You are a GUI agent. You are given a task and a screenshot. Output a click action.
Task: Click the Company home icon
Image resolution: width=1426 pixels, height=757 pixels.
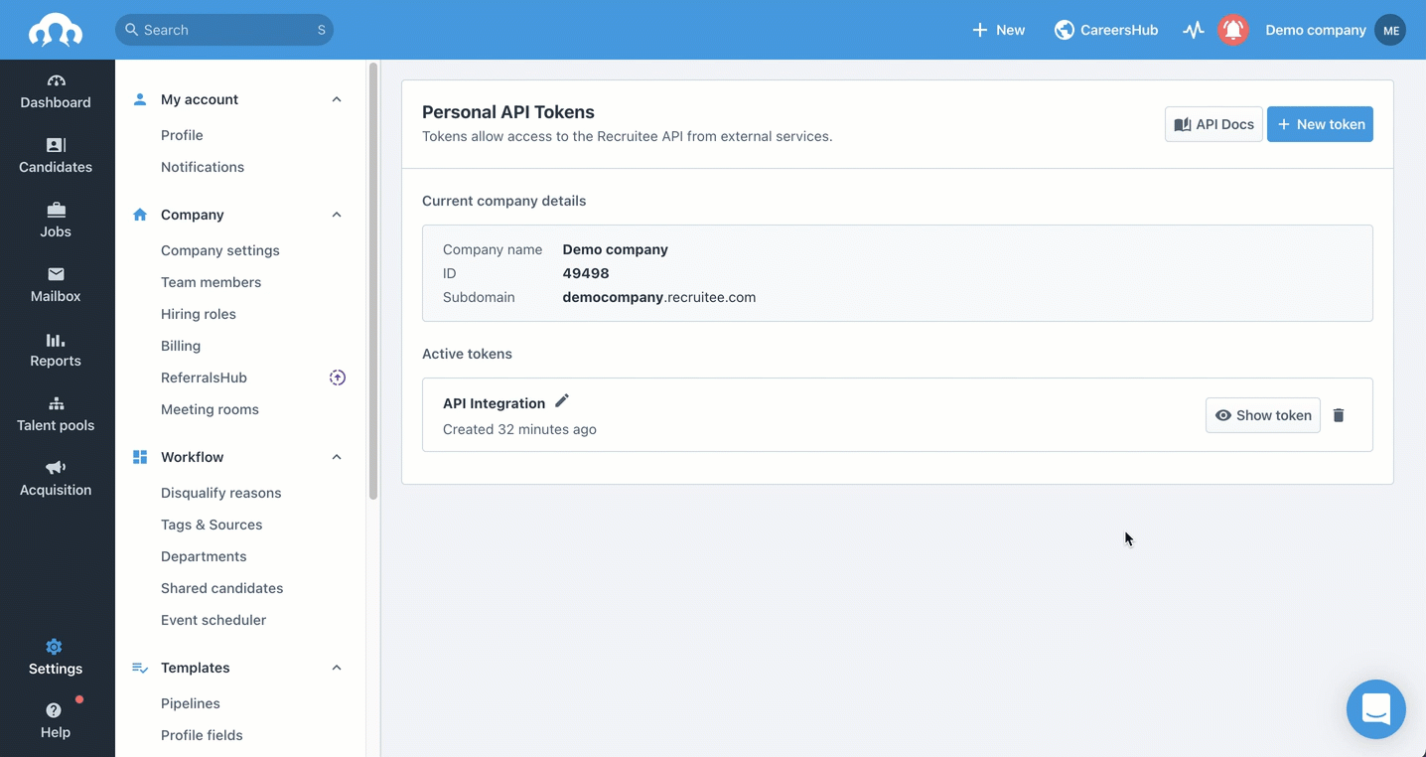[140, 215]
